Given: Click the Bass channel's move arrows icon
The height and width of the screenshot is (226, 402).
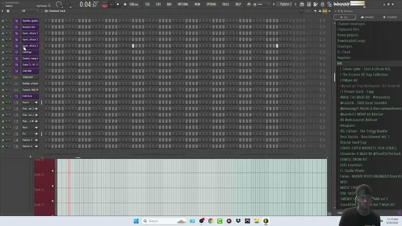Looking at the screenshot, I should [36, 127].
